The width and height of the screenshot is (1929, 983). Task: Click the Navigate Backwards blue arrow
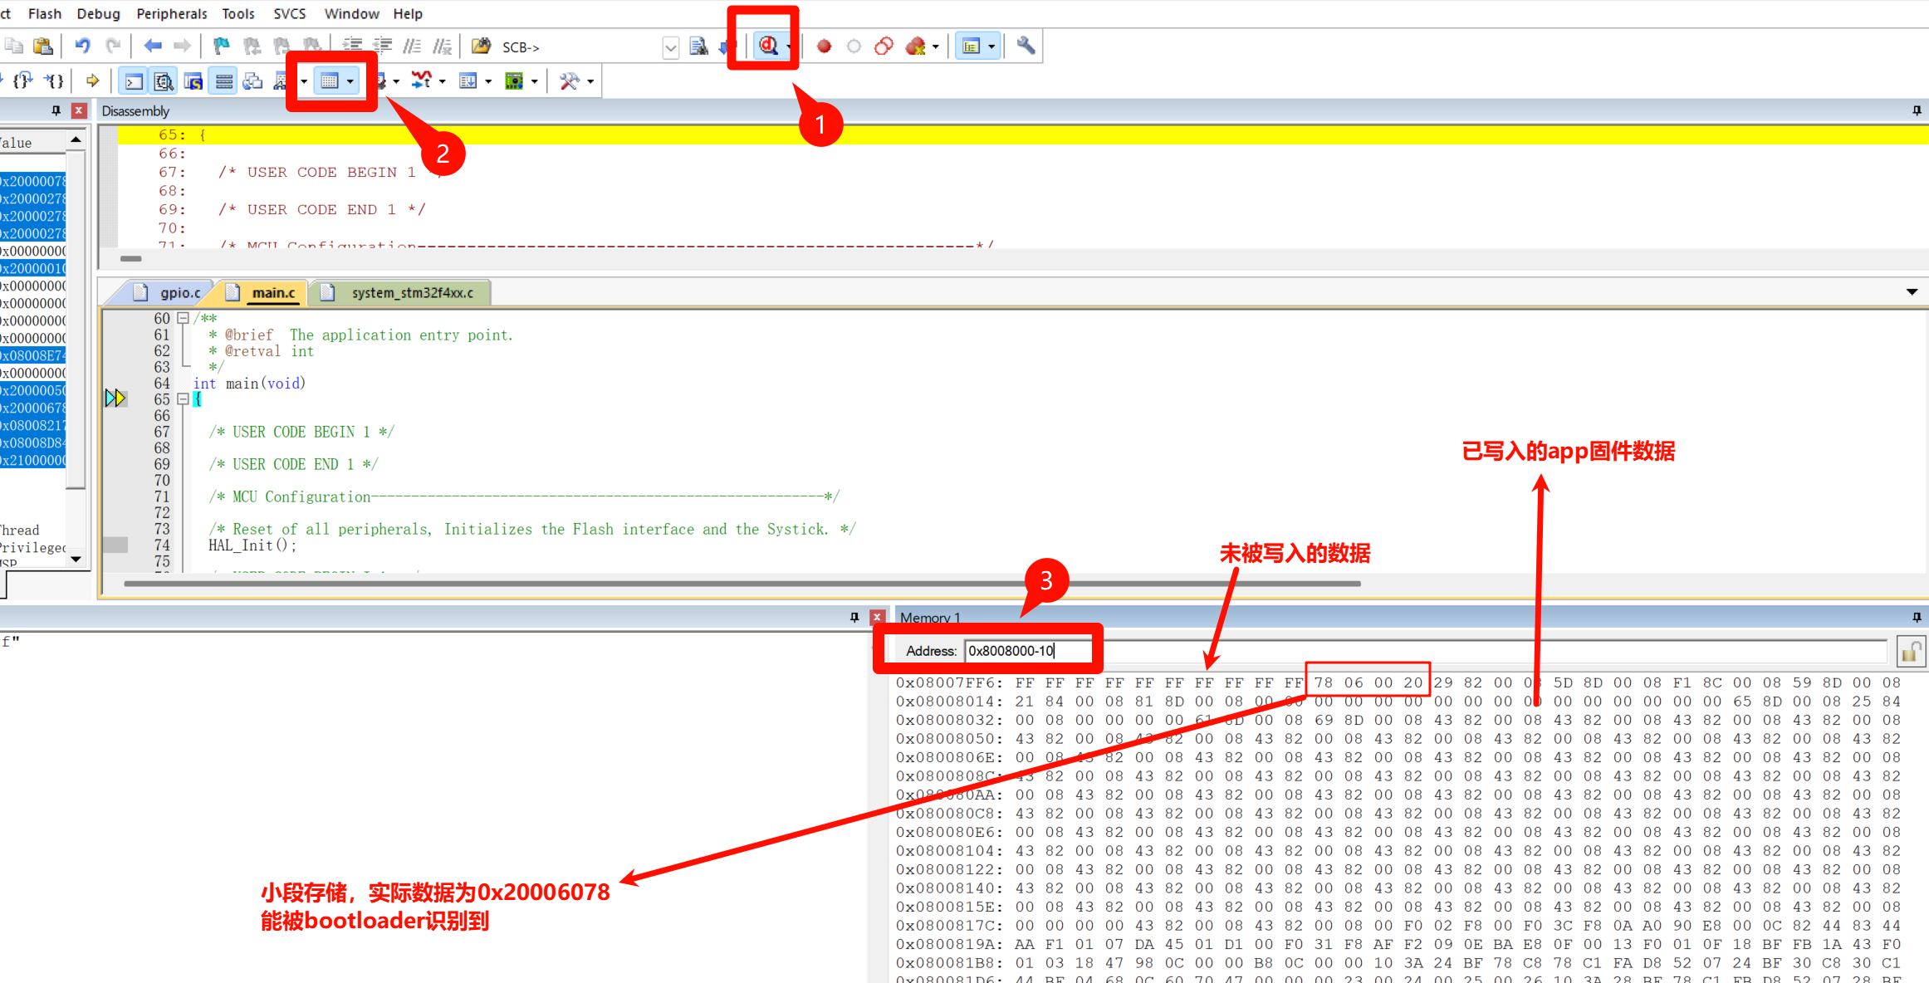[152, 46]
